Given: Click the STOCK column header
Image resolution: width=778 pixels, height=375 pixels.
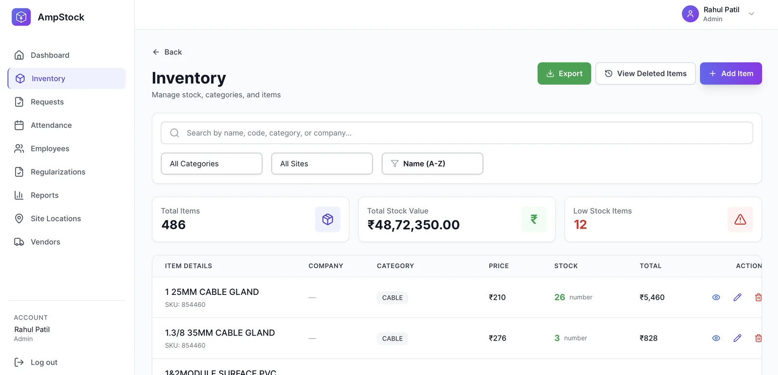Looking at the screenshot, I should pyautogui.click(x=566, y=266).
